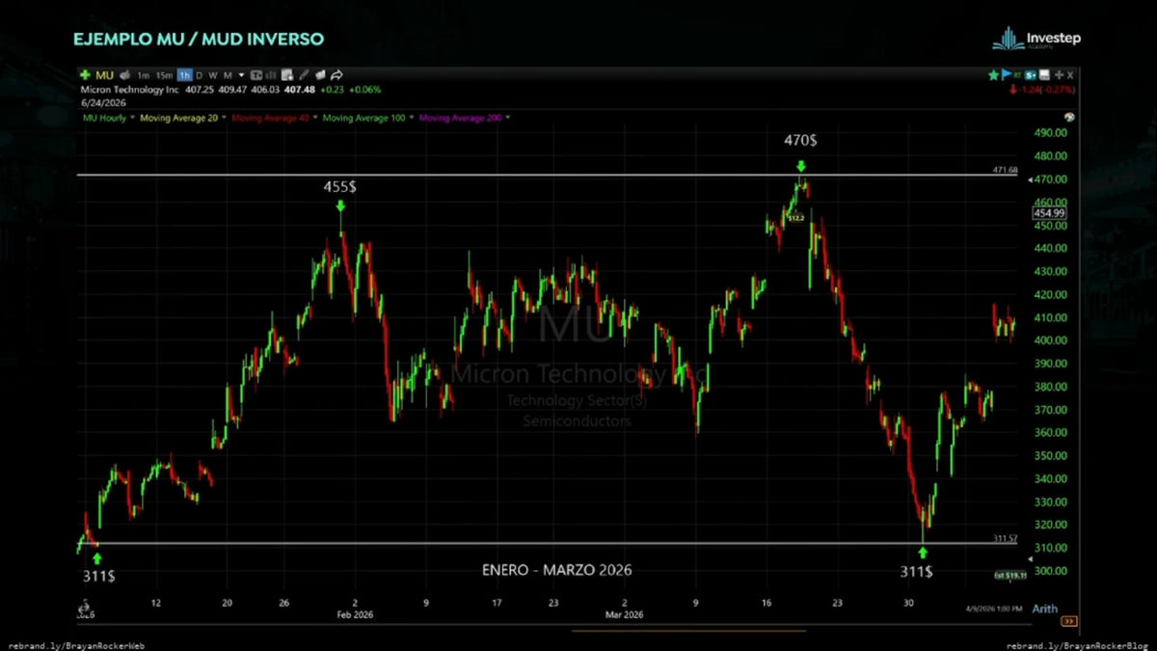Screen dimensions: 1157x651
Task: Open the teal S dropdown button
Action: tap(1031, 75)
